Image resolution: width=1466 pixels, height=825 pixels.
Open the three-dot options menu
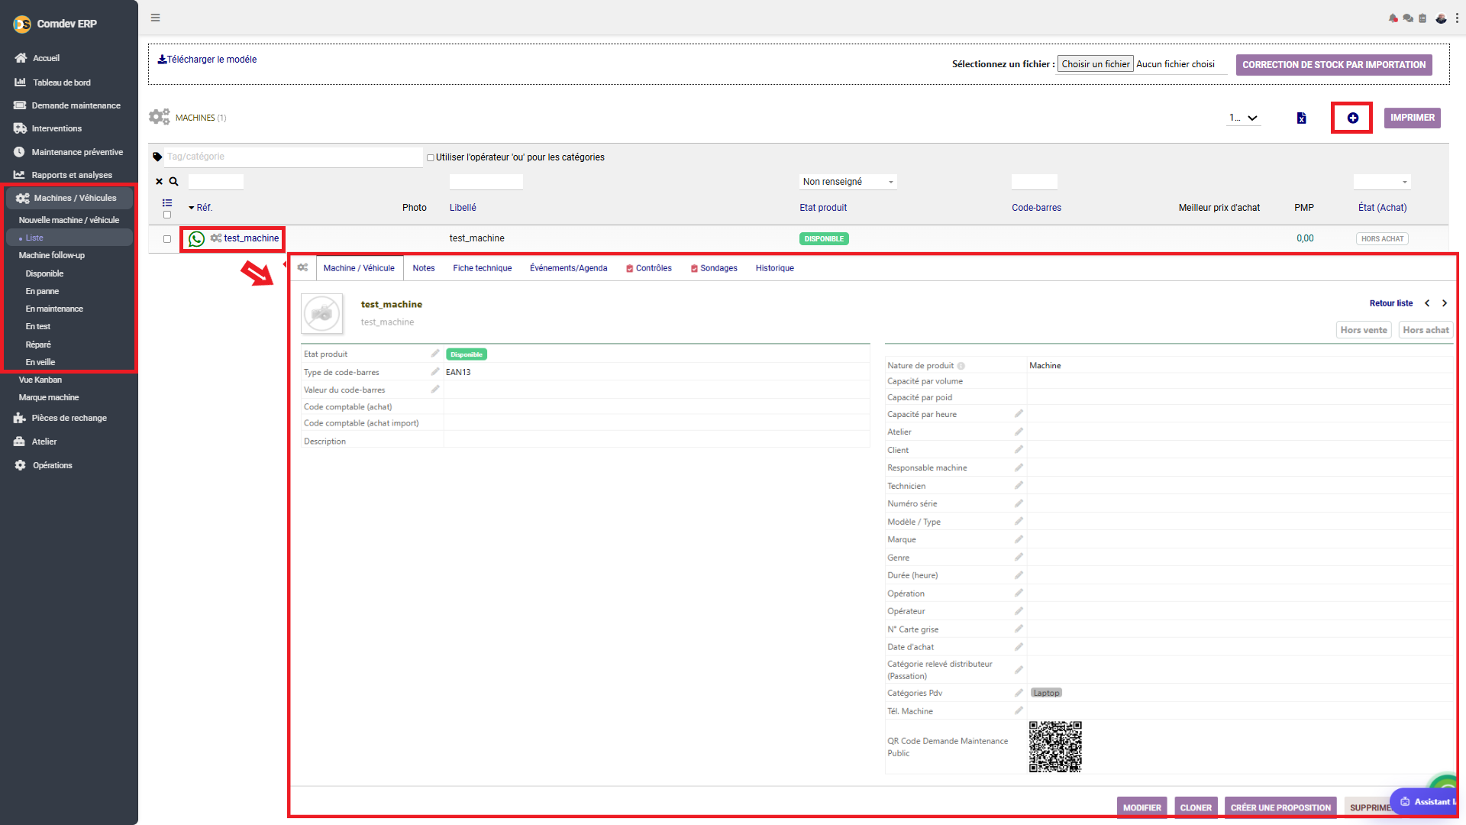click(x=1457, y=18)
